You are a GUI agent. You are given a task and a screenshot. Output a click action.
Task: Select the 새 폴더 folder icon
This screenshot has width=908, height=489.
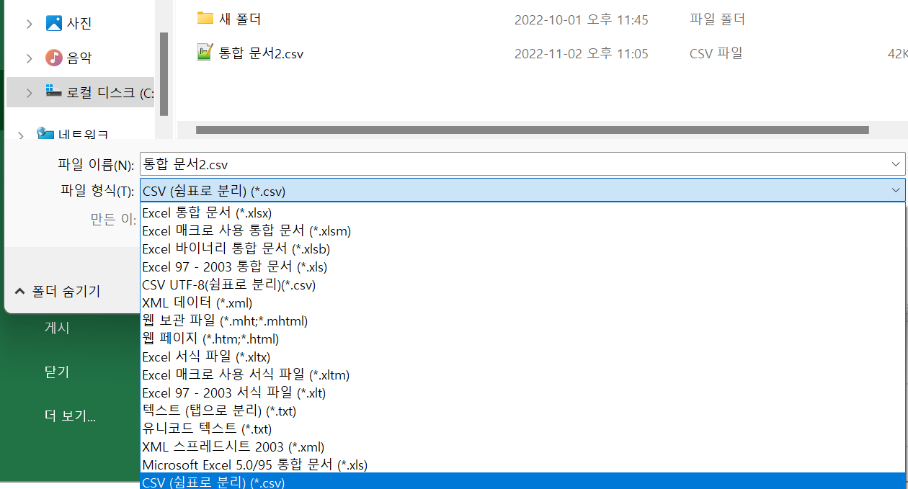[205, 19]
